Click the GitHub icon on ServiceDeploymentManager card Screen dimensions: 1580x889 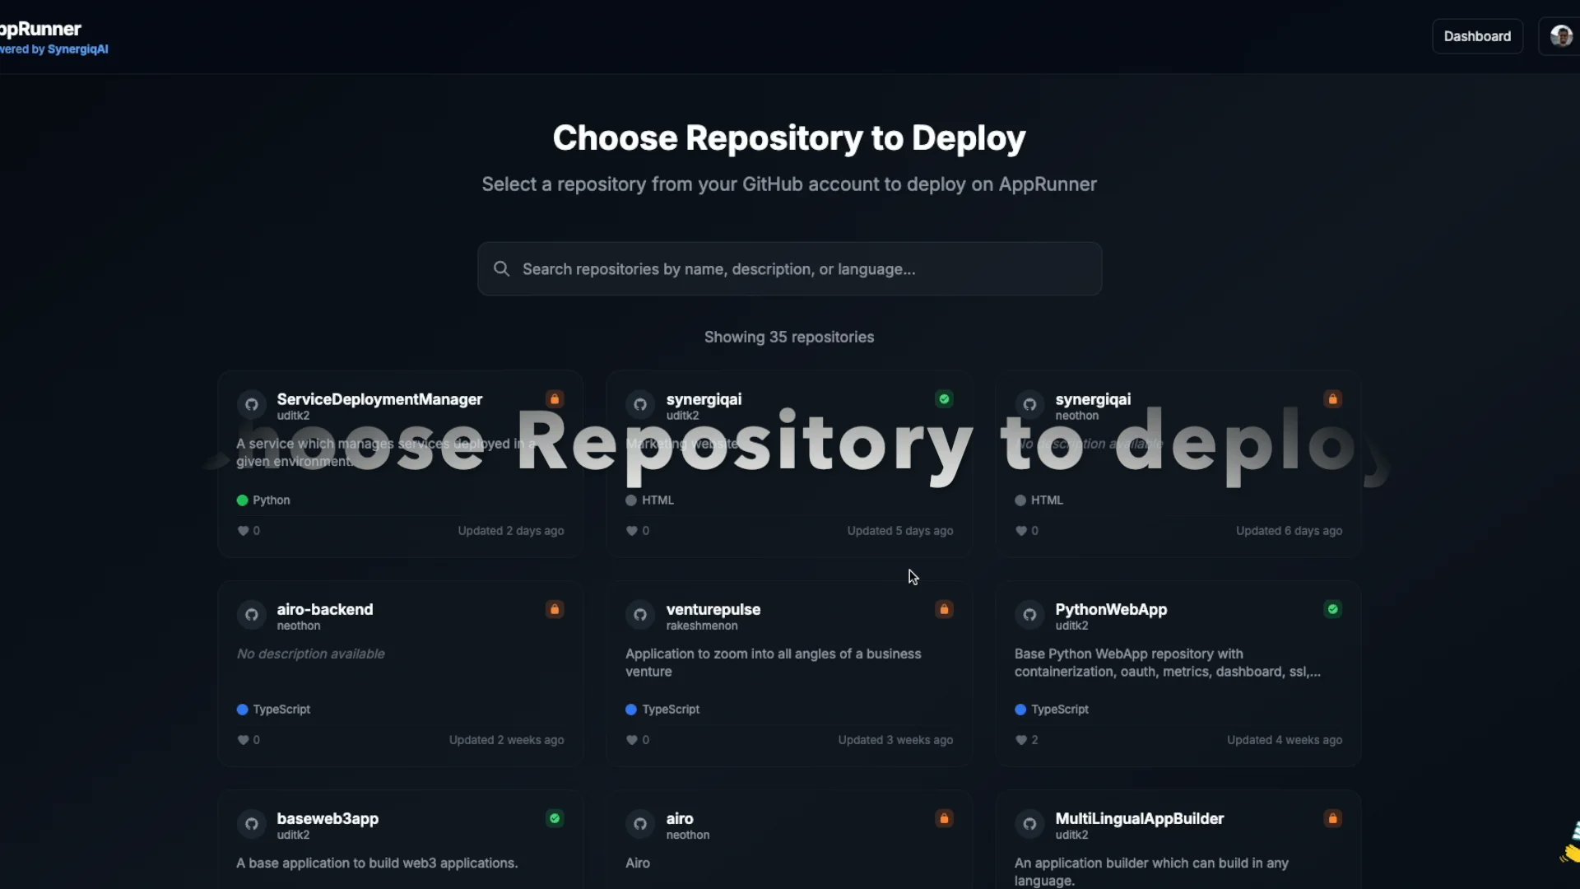[x=252, y=404]
